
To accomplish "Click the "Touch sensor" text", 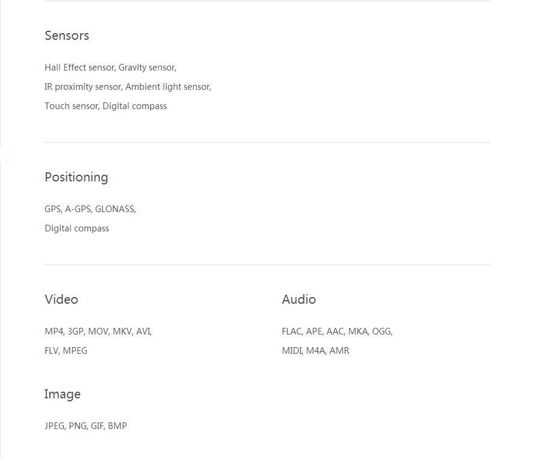I will point(70,106).
